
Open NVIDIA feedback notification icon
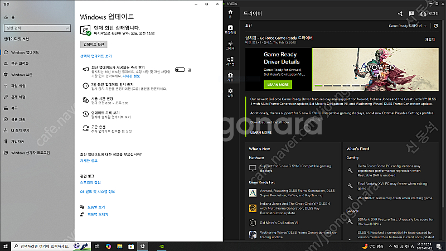tap(411, 13)
